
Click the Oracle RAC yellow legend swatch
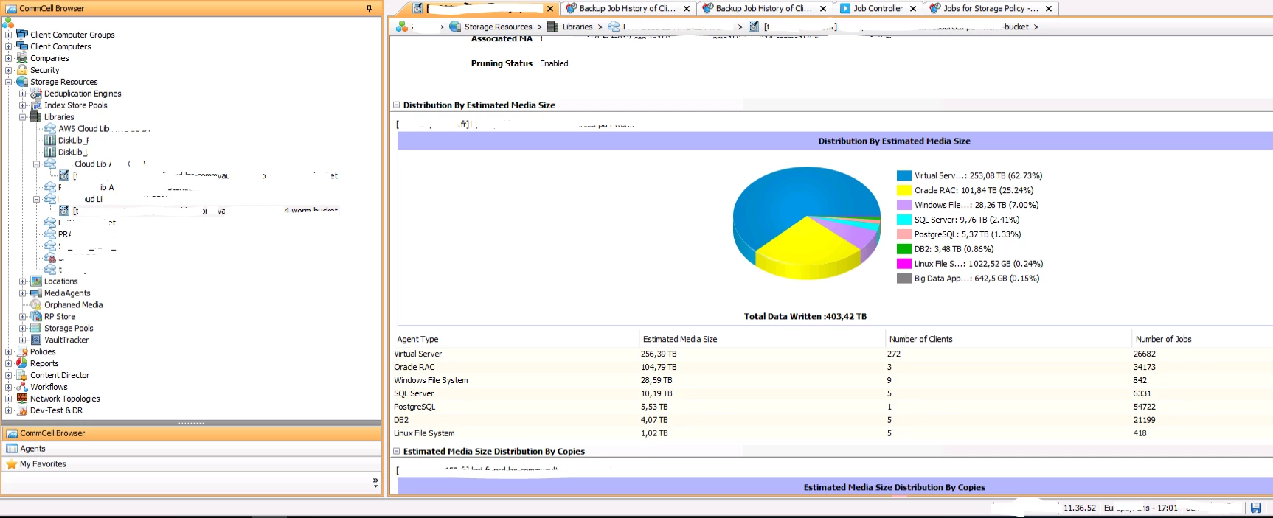pyautogui.click(x=903, y=190)
